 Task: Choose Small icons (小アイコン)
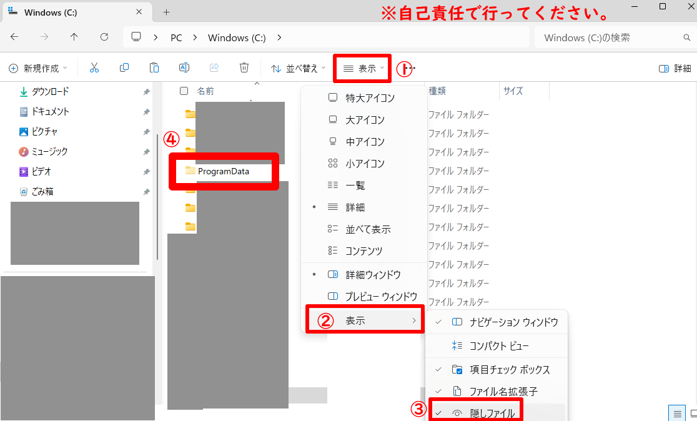tap(363, 163)
